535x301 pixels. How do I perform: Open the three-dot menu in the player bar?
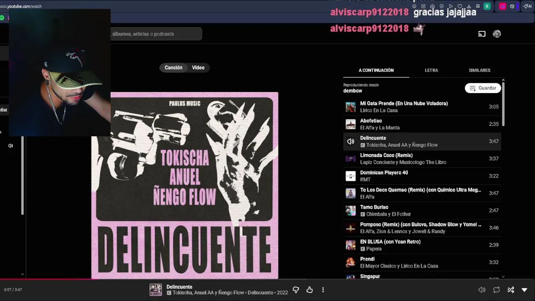(323, 290)
